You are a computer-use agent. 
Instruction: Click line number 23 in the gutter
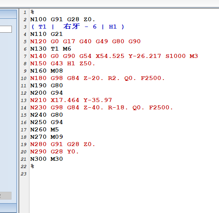pyautogui.click(x=24, y=174)
